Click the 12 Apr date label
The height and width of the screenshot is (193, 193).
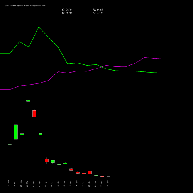coord(64,184)
